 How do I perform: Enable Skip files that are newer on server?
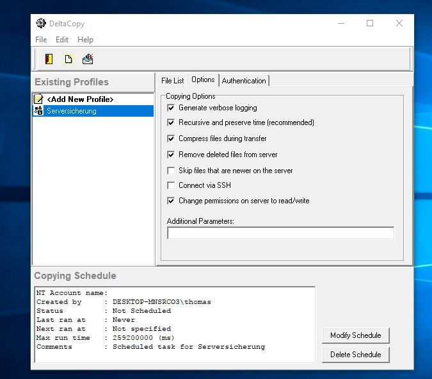pyautogui.click(x=171, y=171)
